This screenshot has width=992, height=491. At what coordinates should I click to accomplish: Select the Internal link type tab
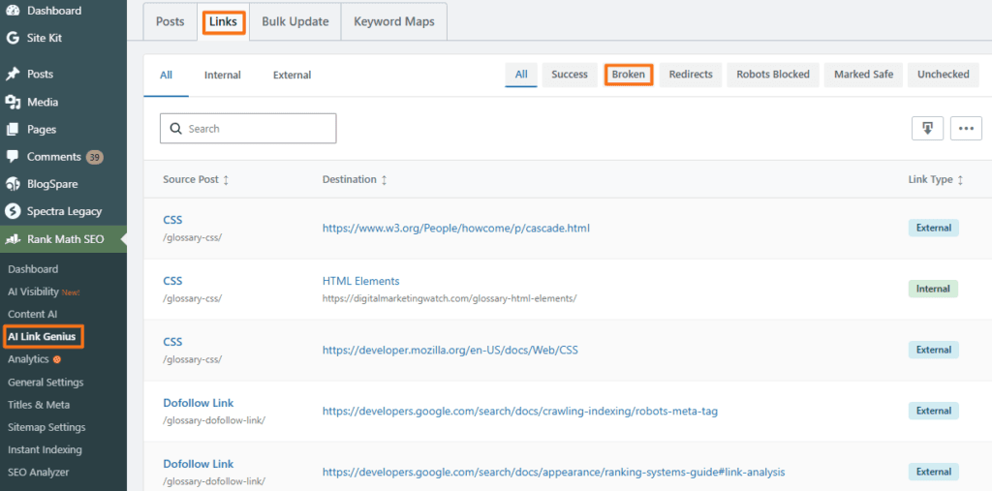tap(222, 75)
